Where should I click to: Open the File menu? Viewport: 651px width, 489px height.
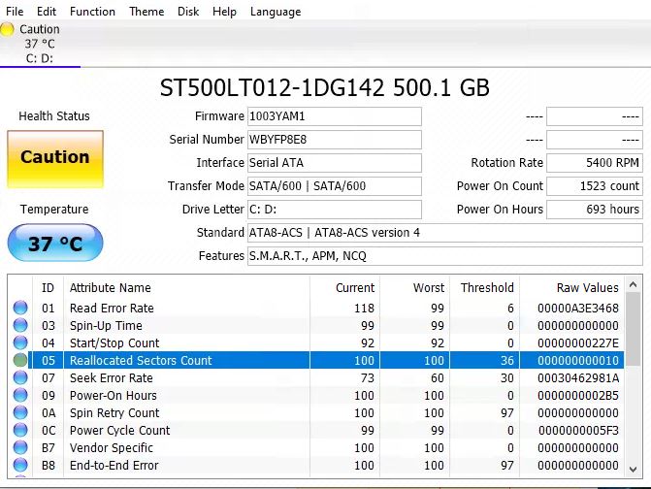[15, 12]
